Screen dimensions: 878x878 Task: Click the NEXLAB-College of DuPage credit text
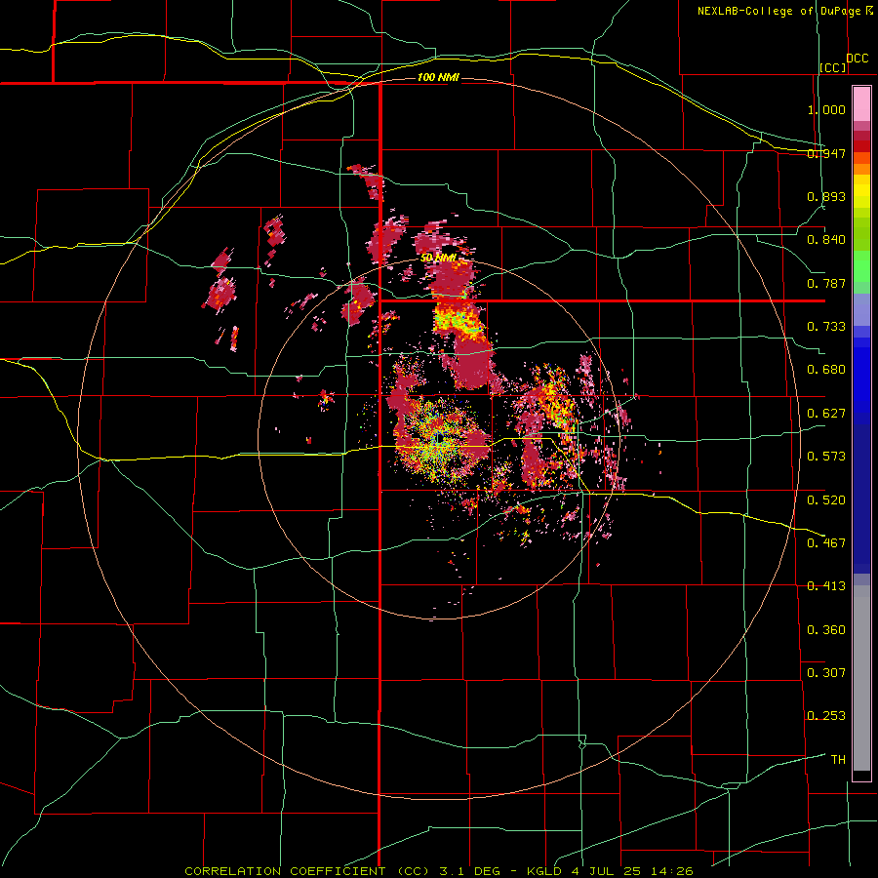pos(778,11)
